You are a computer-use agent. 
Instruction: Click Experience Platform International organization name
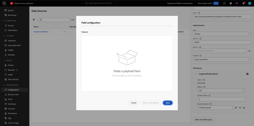tap(180, 3)
